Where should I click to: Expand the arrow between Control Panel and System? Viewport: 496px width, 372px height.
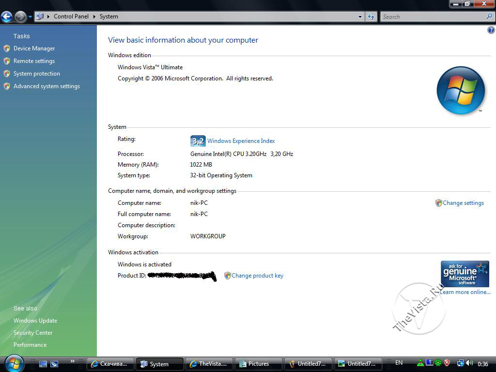coord(94,16)
